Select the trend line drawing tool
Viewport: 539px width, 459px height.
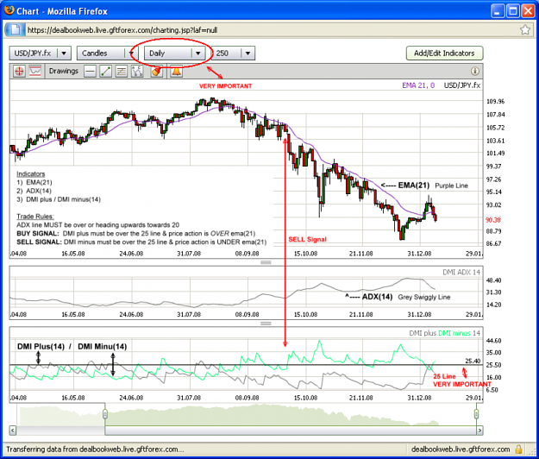point(105,72)
